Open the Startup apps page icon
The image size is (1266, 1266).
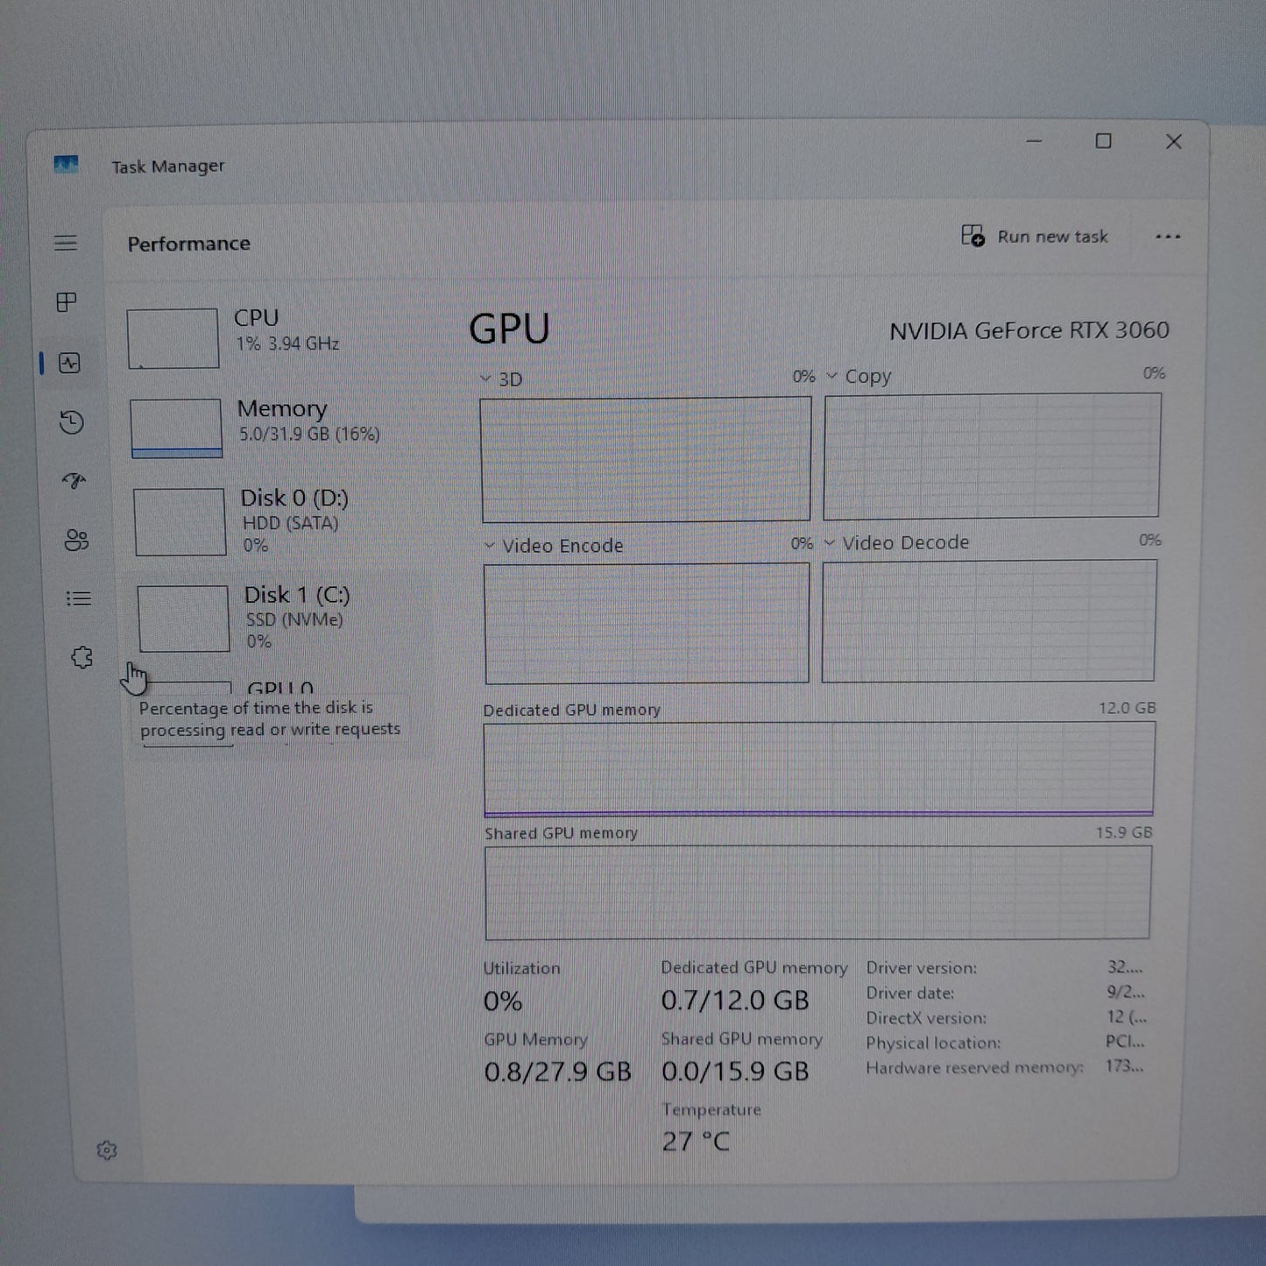pos(72,482)
